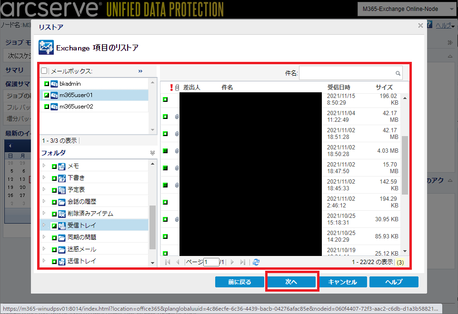Sort by the 受信日時 column header
Image resolution: width=458 pixels, height=314 pixels.
tap(339, 87)
